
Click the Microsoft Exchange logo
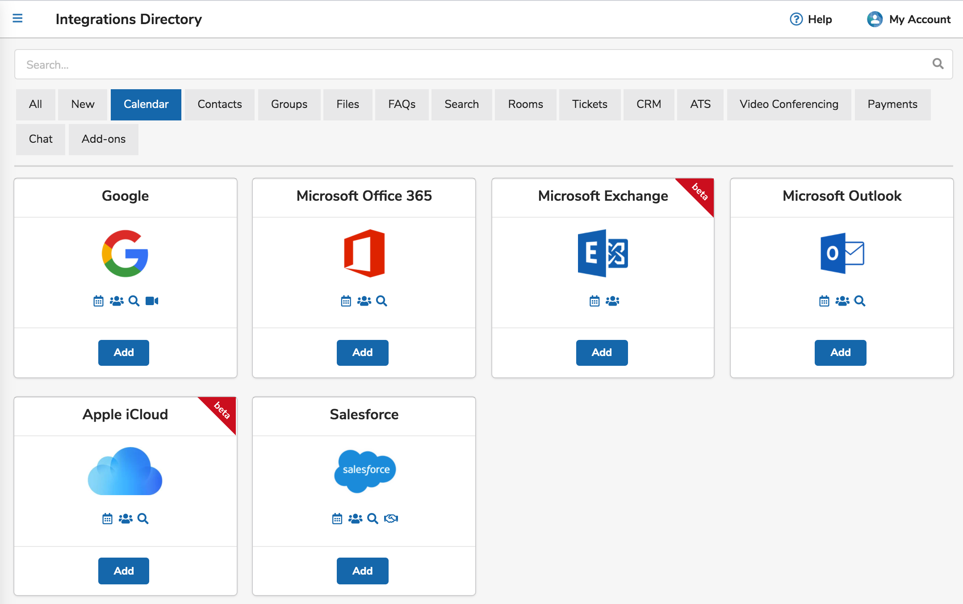(x=603, y=253)
